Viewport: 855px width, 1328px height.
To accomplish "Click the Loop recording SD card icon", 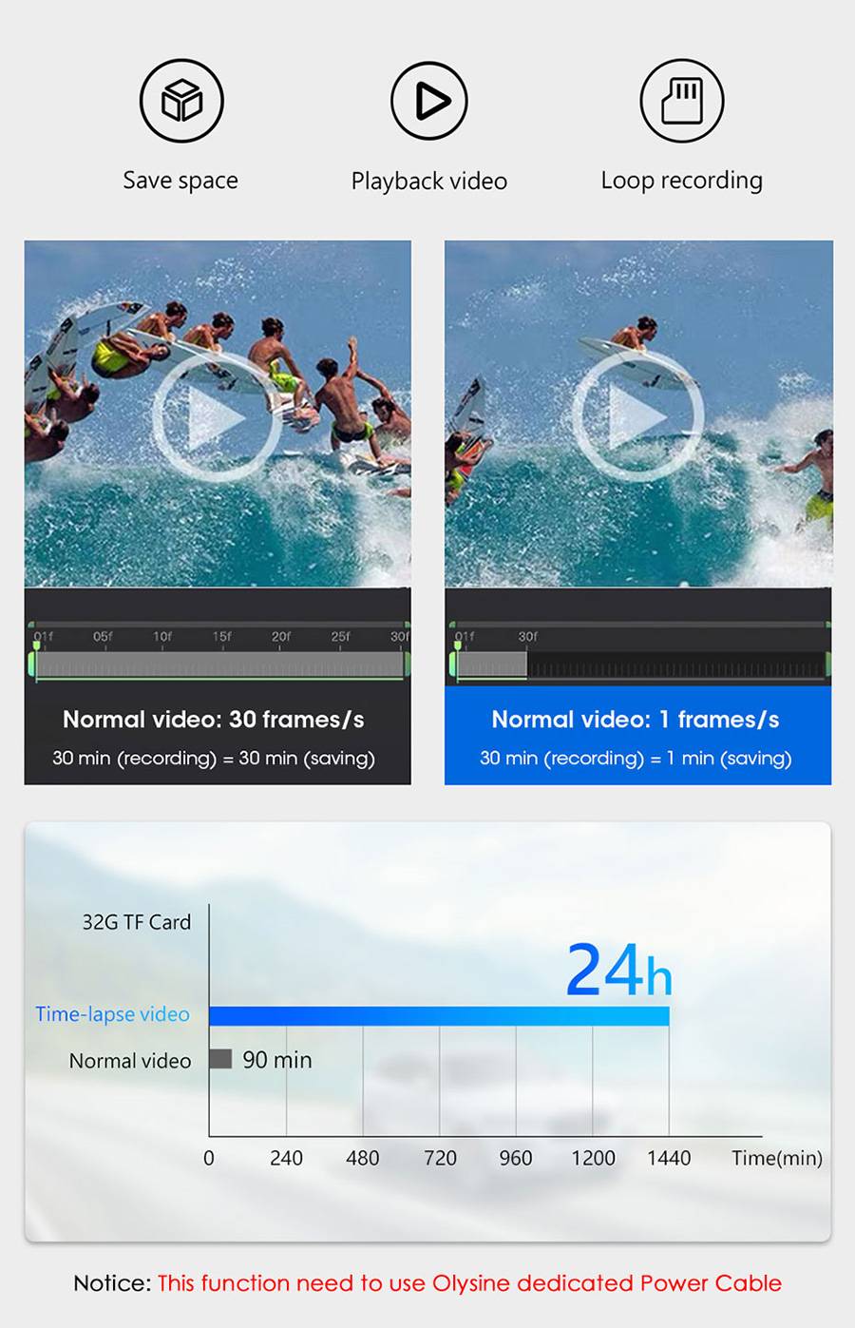I will coord(682,100).
